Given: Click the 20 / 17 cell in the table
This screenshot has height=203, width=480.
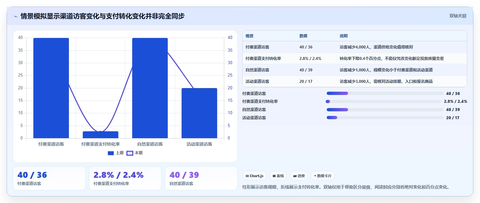Looking at the screenshot, I should tap(306, 82).
